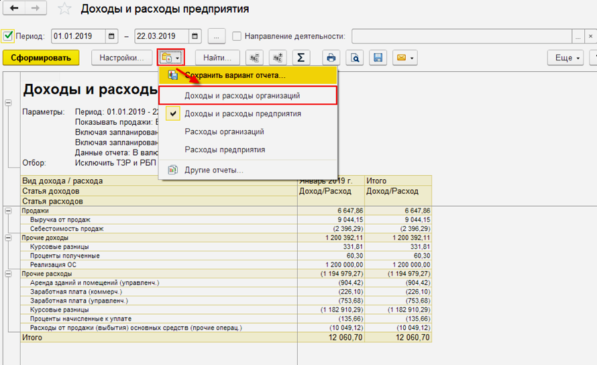Viewport: 597px width, 365px height.
Task: Save report using the floppy disk icon
Action: pos(378,58)
